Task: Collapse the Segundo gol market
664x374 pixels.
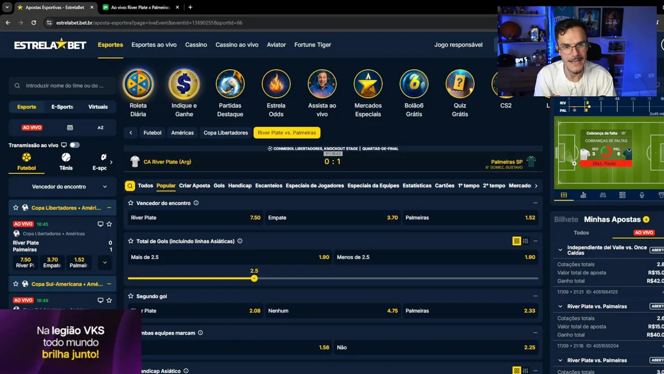Action: pyautogui.click(x=535, y=296)
